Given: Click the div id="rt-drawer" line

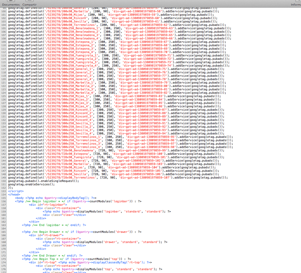Looking at the screenshot, I should click(46, 235).
